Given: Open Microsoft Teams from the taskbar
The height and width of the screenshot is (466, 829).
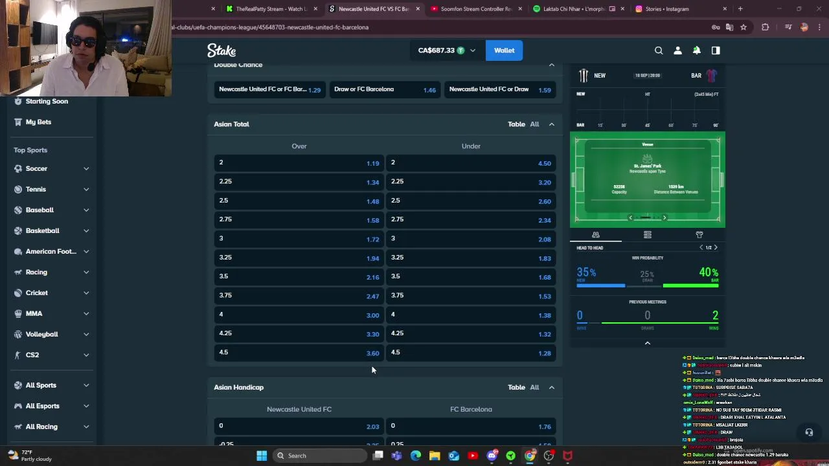Looking at the screenshot, I should click(396, 456).
